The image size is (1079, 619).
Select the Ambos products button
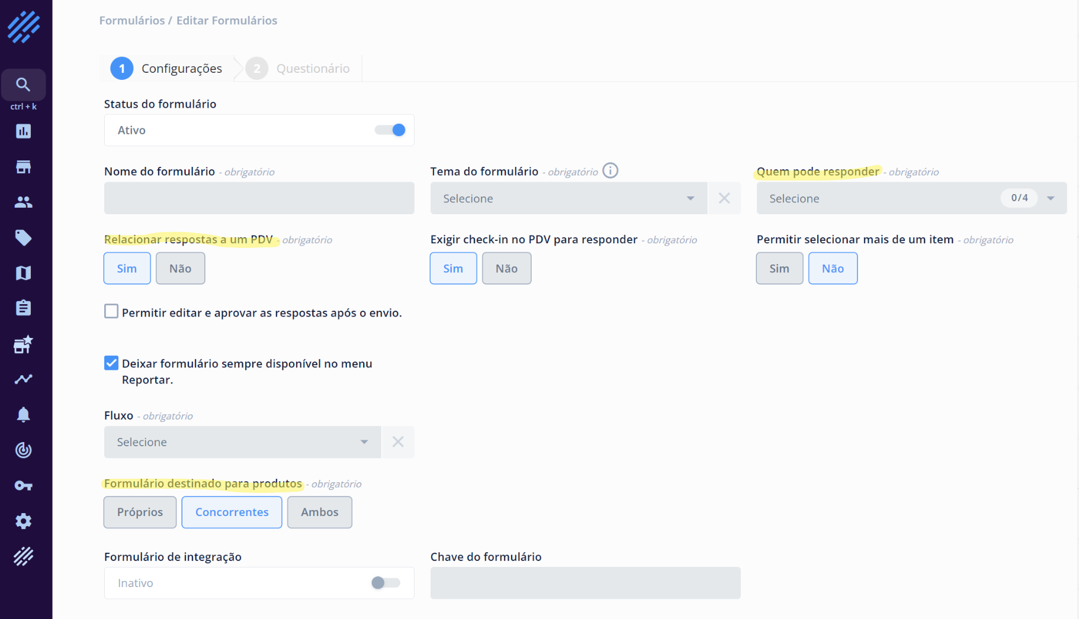(319, 512)
